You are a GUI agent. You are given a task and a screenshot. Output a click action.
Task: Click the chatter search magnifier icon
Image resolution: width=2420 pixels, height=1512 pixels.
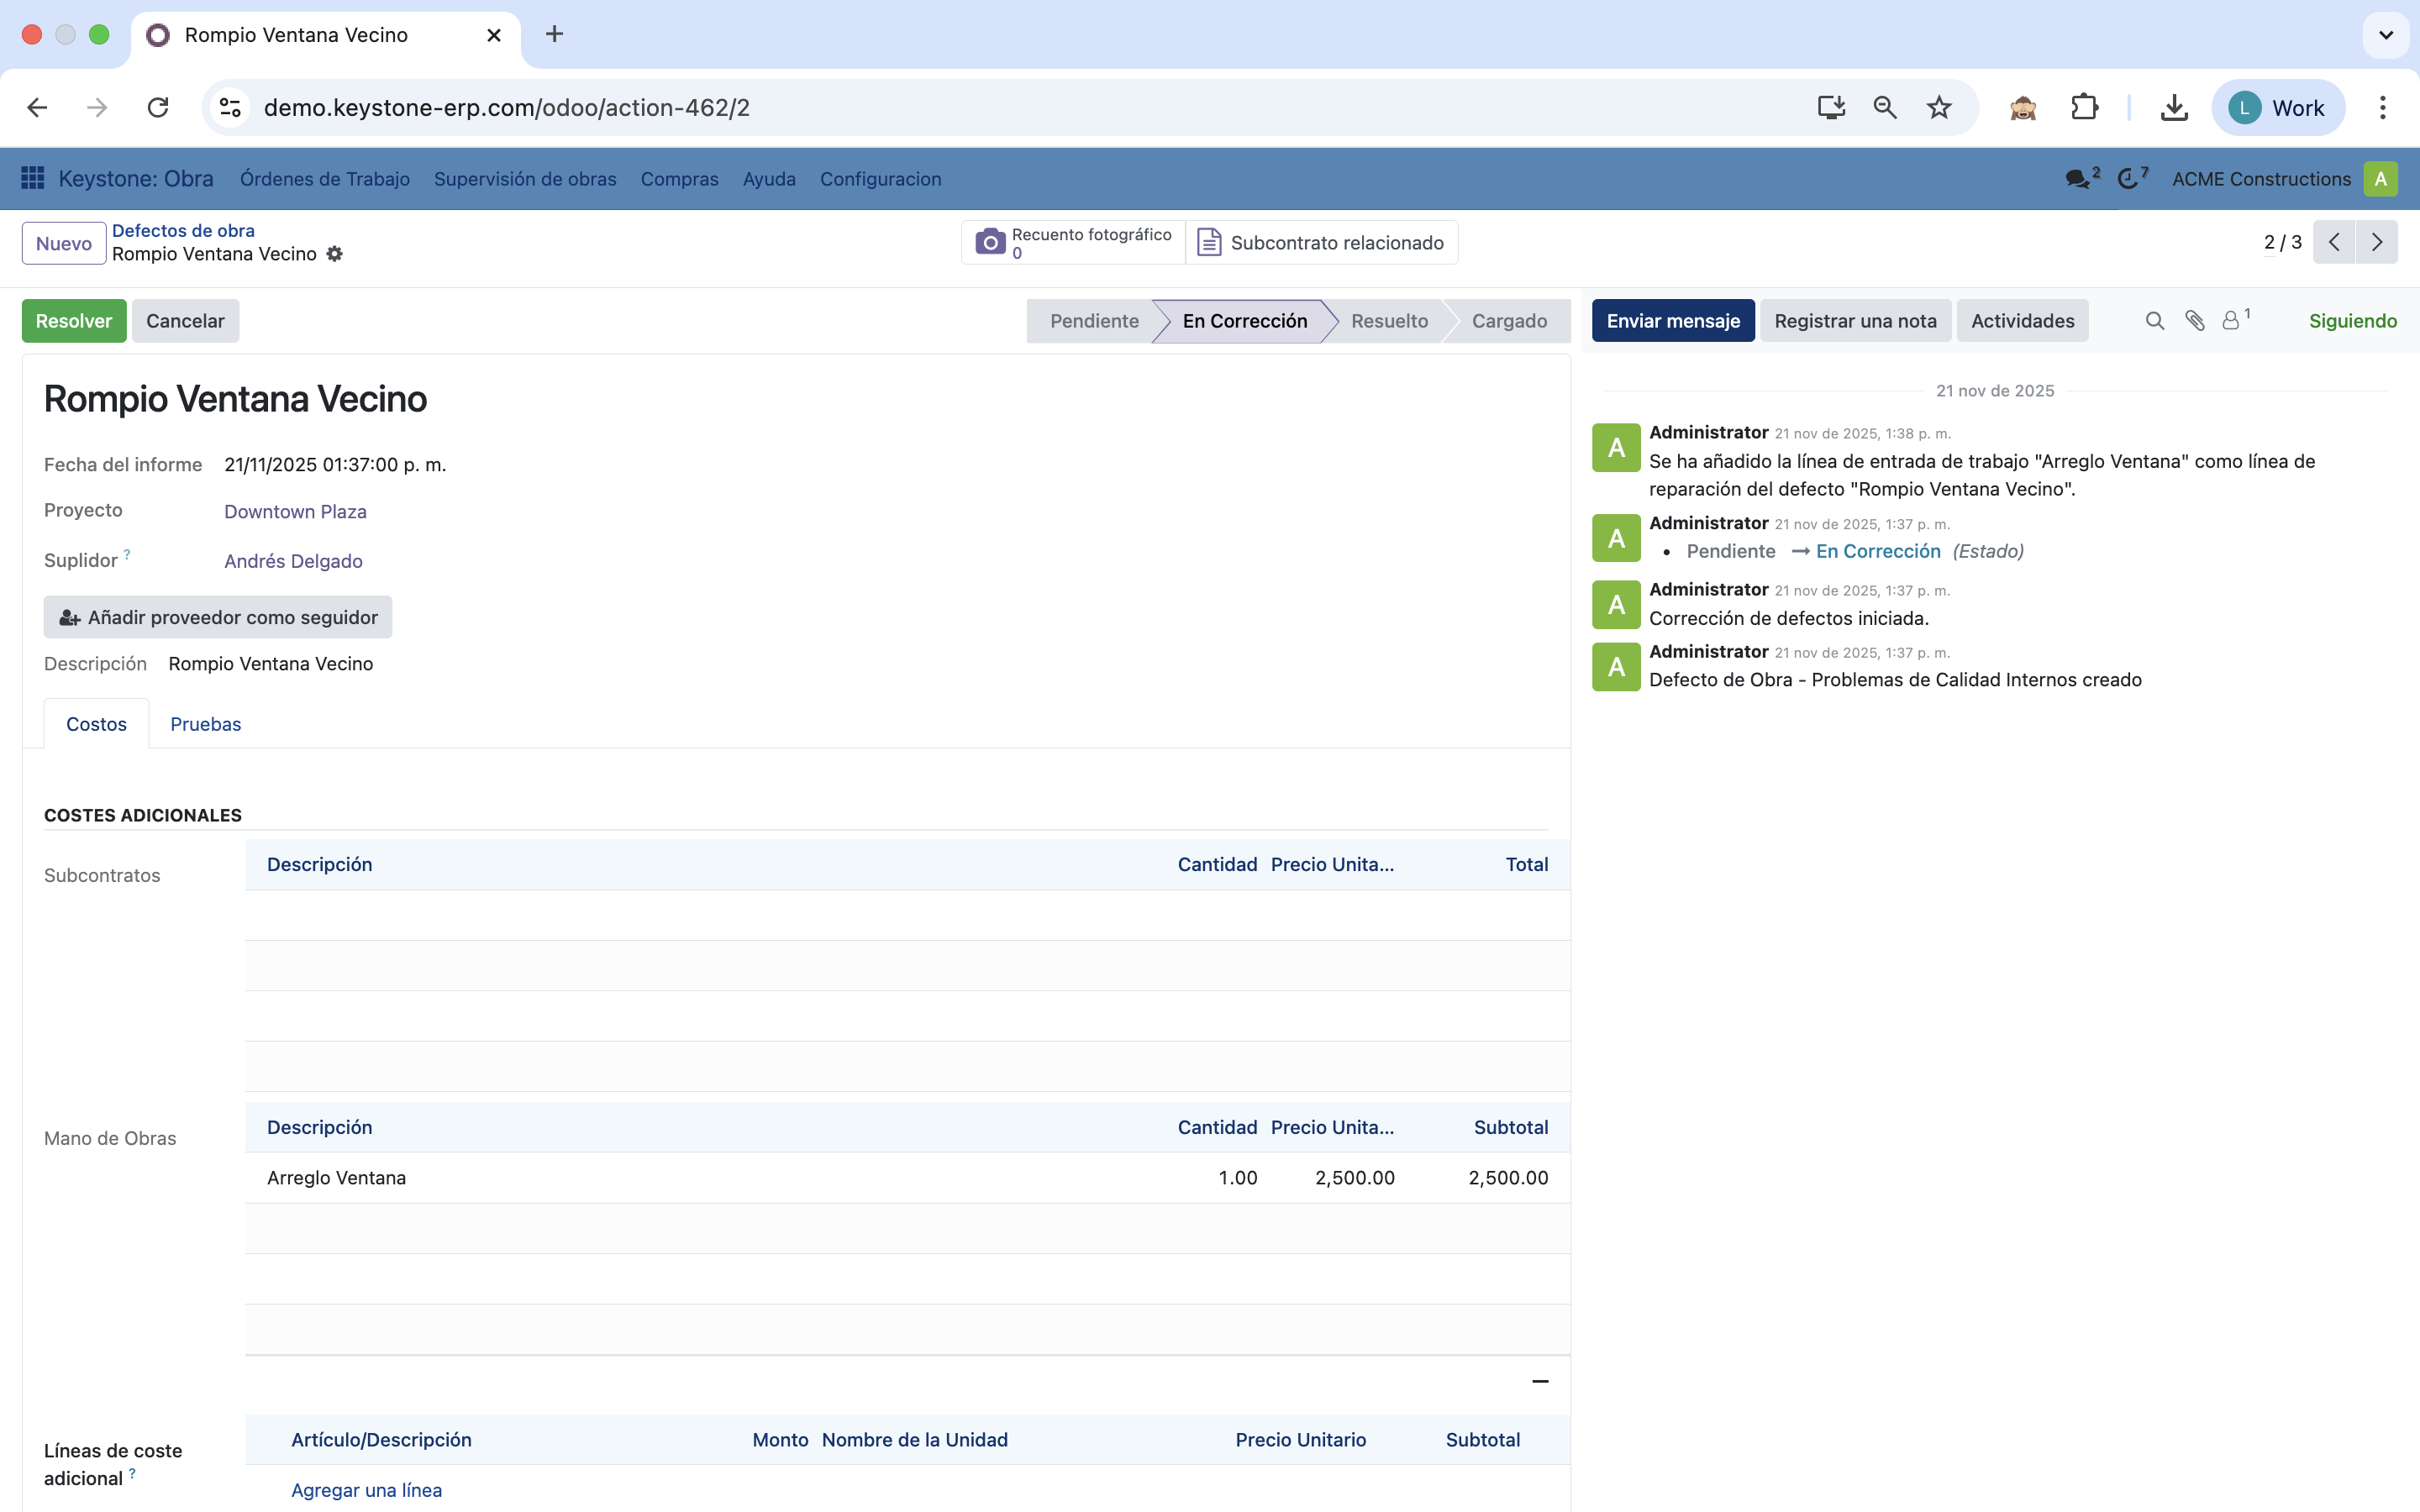(x=2155, y=321)
